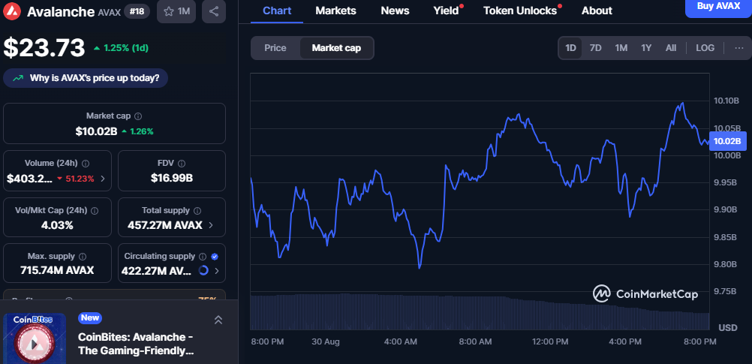Screen dimensions: 752x364
Task: Select the 1Y time range
Action: pos(646,48)
